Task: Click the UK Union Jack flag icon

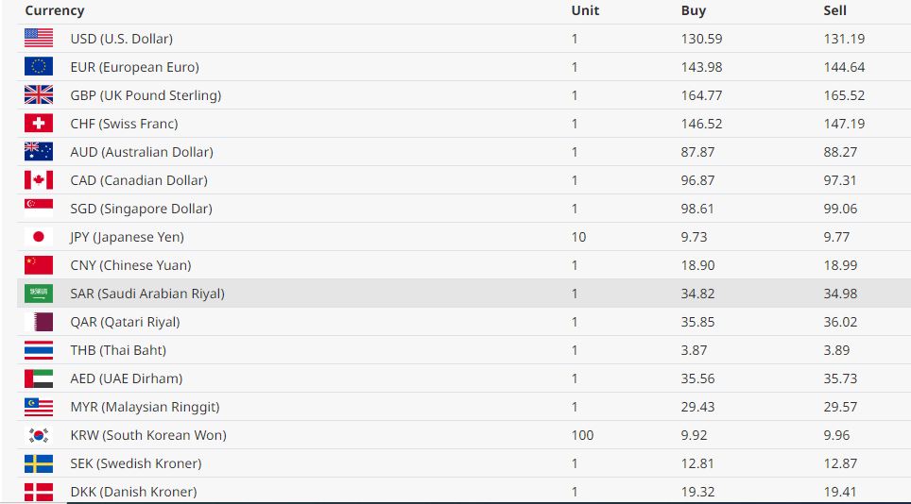Action: [39, 95]
